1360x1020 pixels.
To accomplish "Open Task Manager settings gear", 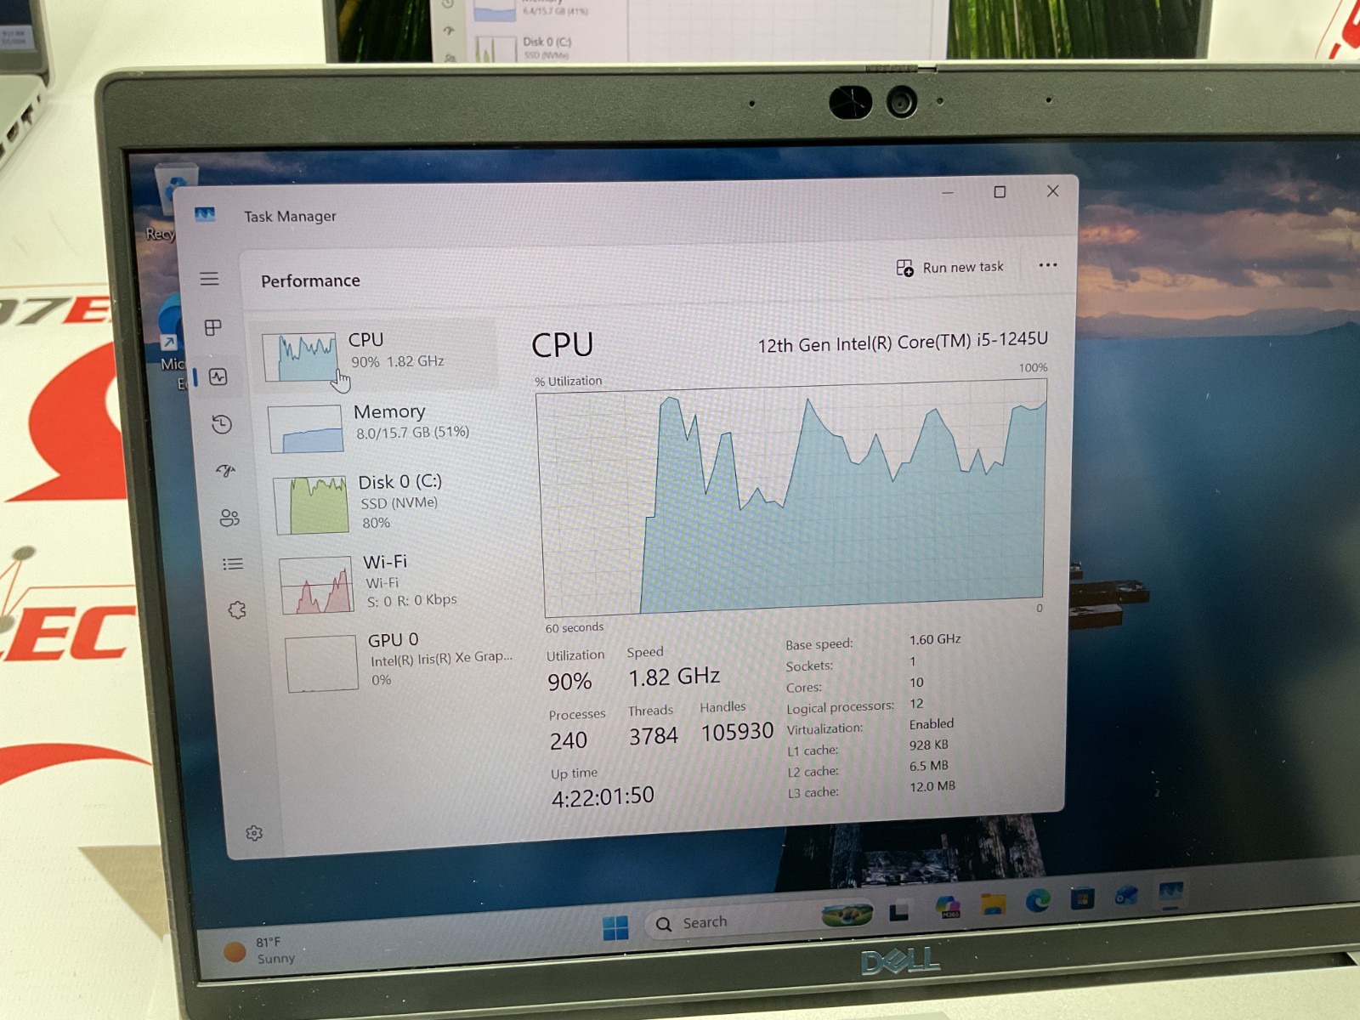I will click(x=254, y=833).
